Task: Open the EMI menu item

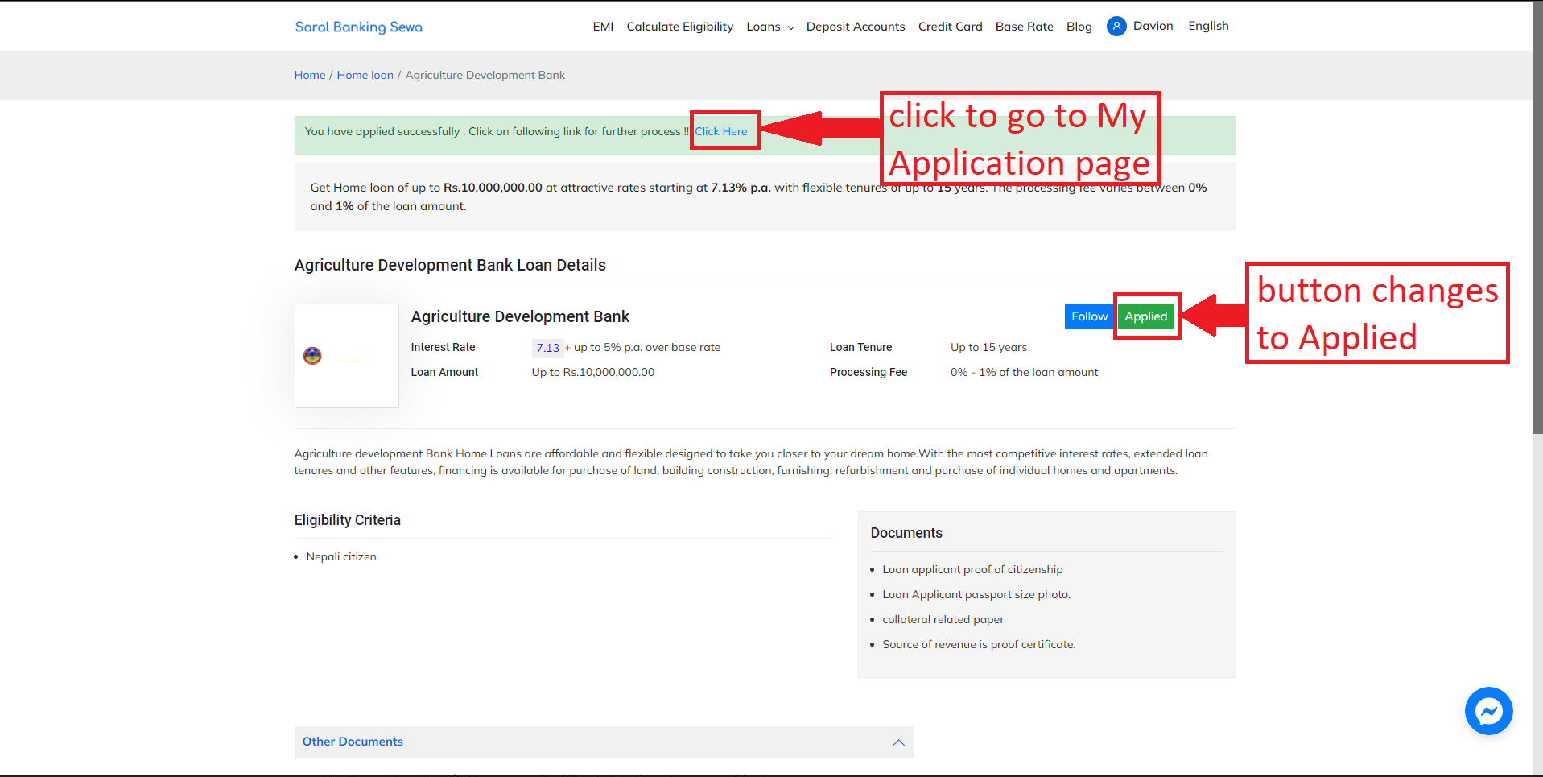Action: point(603,27)
